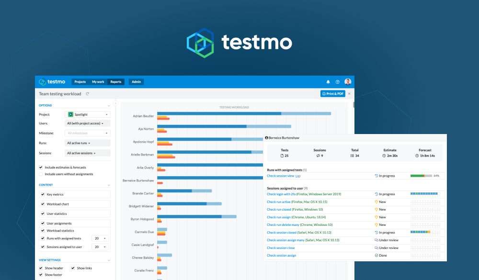The width and height of the screenshot is (479, 280).
Task: Click New icon for Check run delete many
Action: click(x=376, y=225)
